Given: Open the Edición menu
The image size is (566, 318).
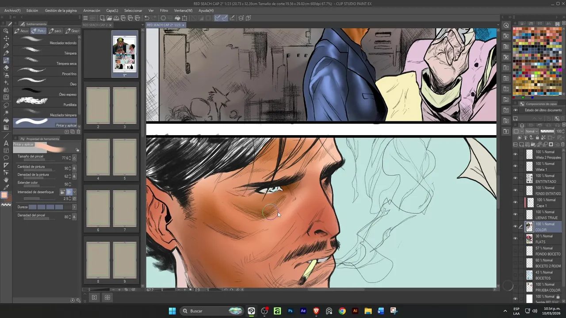Looking at the screenshot, I should 32,10.
